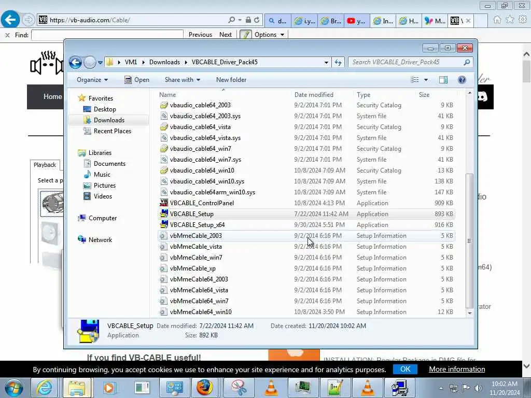Screen dimensions: 531x398
Task: Expand the breadcrumb arrow after VM1
Action: click(143, 62)
